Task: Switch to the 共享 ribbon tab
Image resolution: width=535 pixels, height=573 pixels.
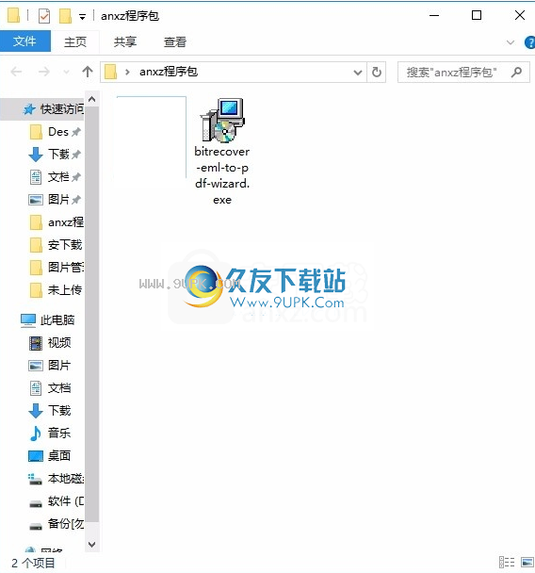Action: pyautogui.click(x=125, y=41)
